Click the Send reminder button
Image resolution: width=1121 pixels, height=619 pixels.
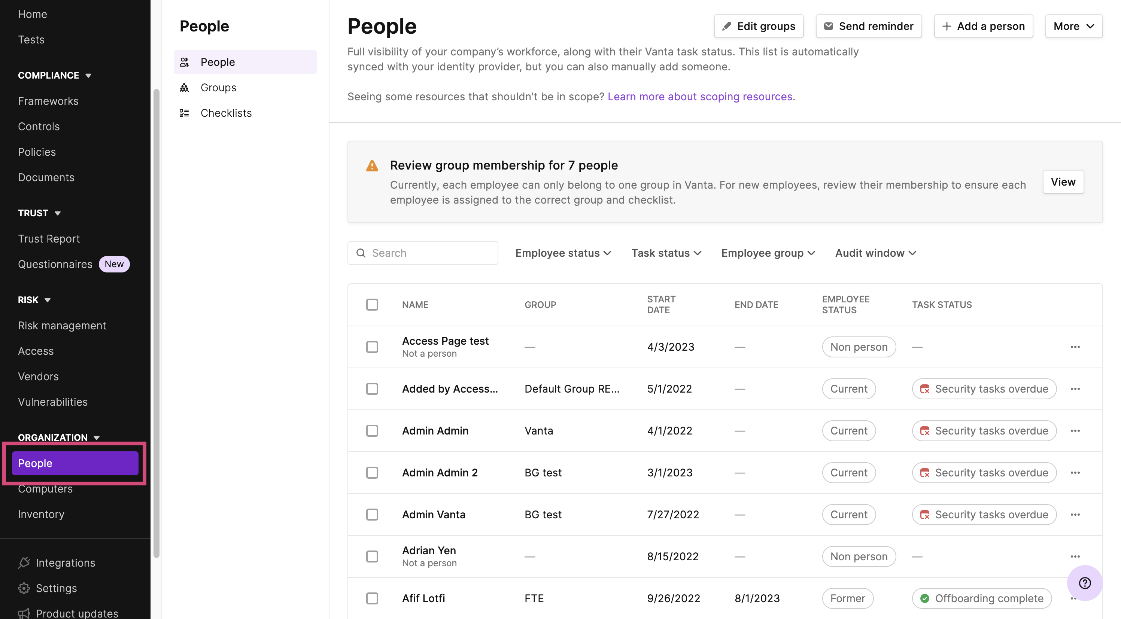(x=869, y=26)
